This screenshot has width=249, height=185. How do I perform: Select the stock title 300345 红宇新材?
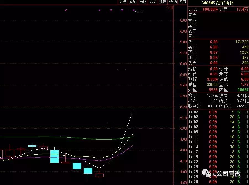coord(217,3)
